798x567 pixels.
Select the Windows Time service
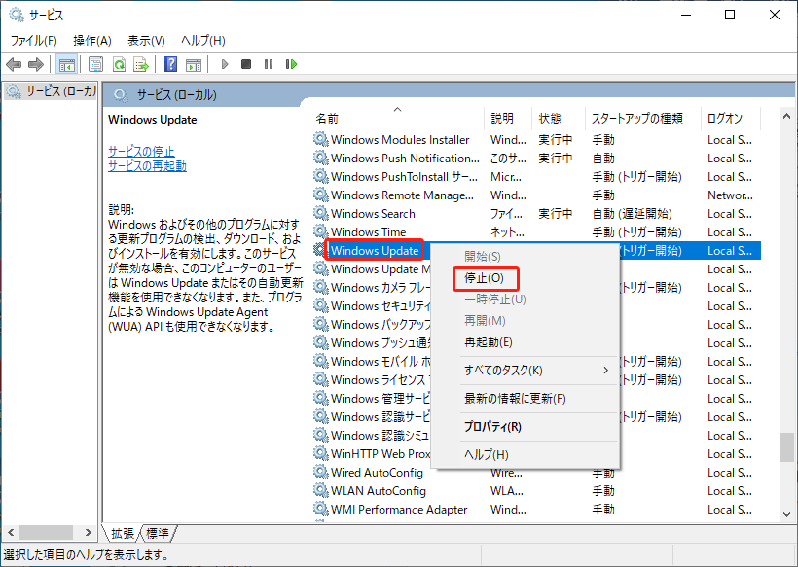click(x=536, y=231)
